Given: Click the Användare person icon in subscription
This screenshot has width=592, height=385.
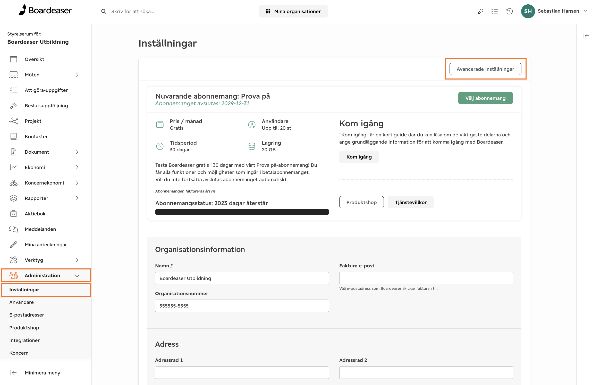Looking at the screenshot, I should (252, 125).
